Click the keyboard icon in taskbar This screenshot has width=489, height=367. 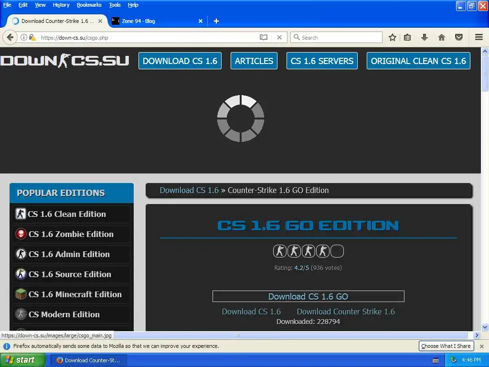coord(436,360)
